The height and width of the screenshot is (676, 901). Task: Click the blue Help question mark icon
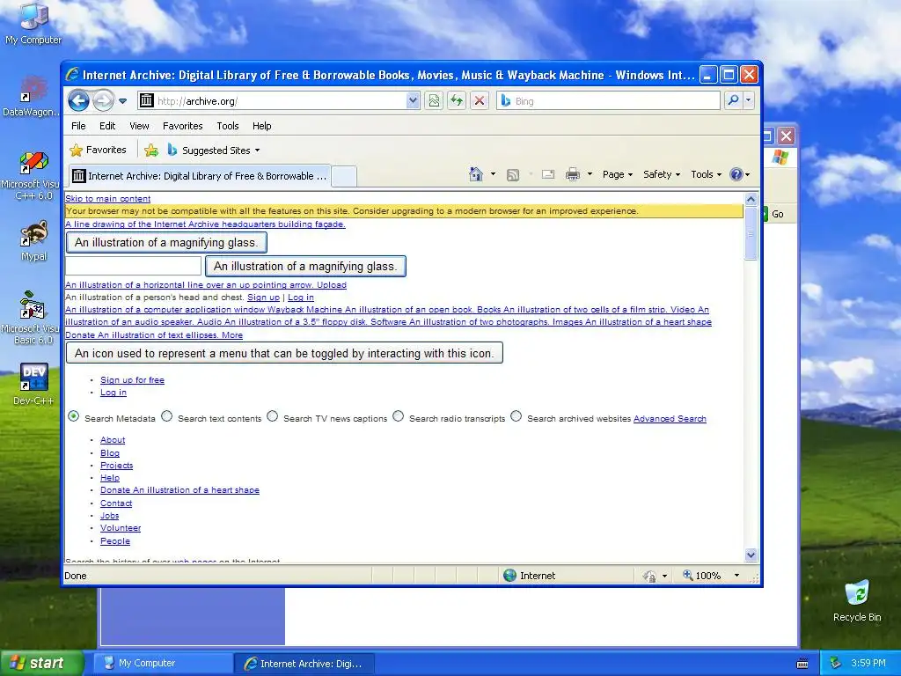click(x=736, y=174)
